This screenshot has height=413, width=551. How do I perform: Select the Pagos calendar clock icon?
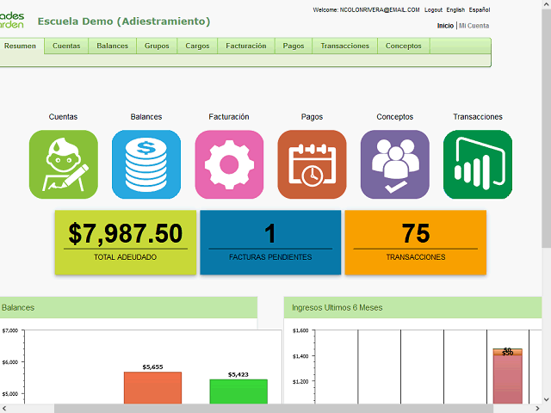(312, 164)
